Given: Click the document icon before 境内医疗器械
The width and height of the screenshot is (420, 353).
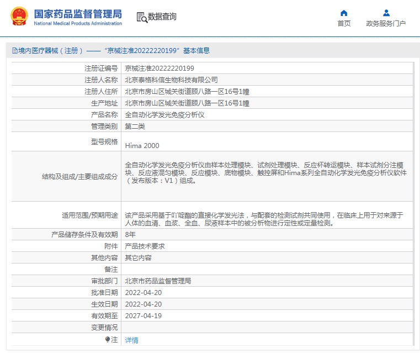Looking at the screenshot, I should (x=14, y=51).
